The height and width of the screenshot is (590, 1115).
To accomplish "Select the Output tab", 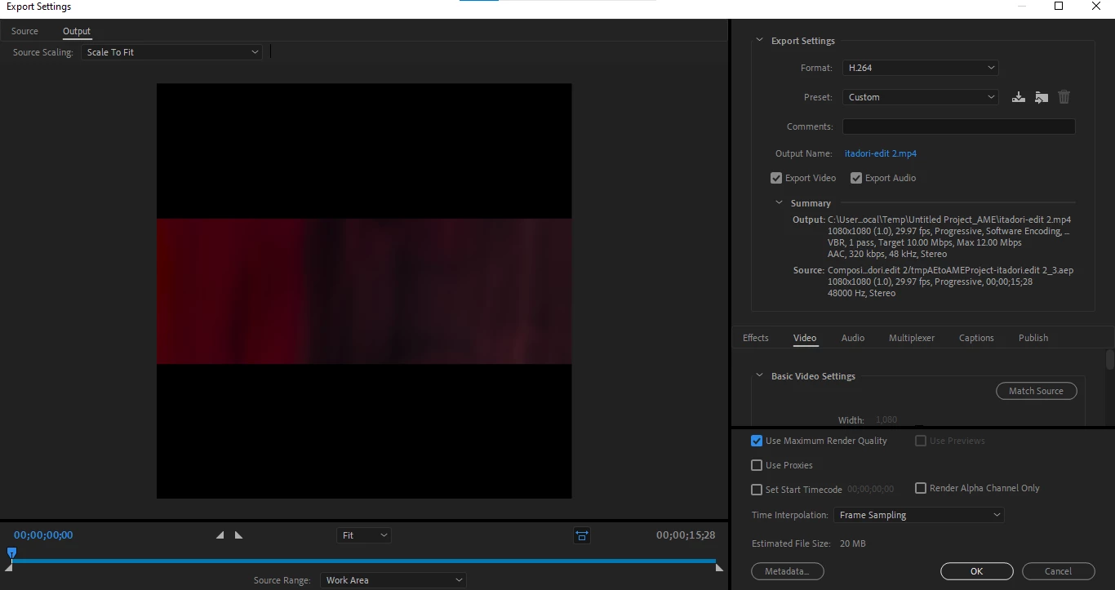I will [x=77, y=31].
